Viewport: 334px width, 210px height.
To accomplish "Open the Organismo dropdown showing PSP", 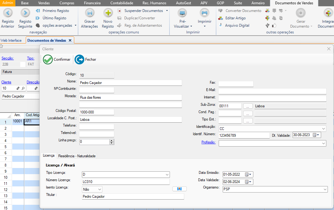I will coord(325,190).
